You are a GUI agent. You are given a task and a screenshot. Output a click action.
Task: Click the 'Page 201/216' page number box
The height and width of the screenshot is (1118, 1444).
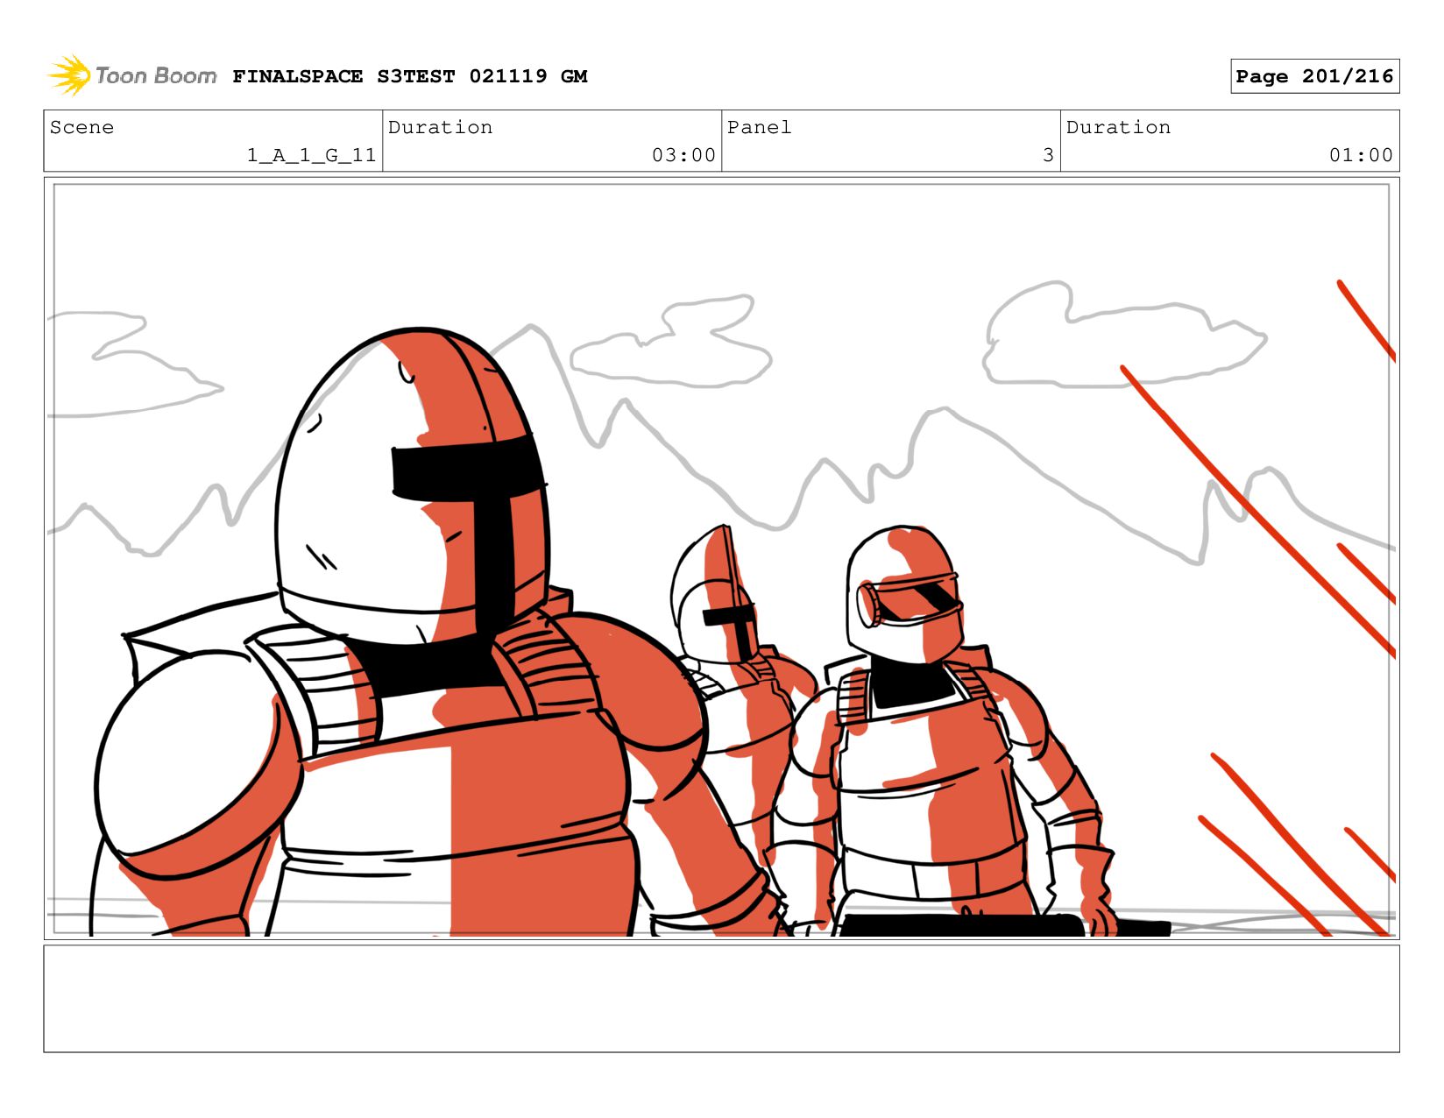1314,76
